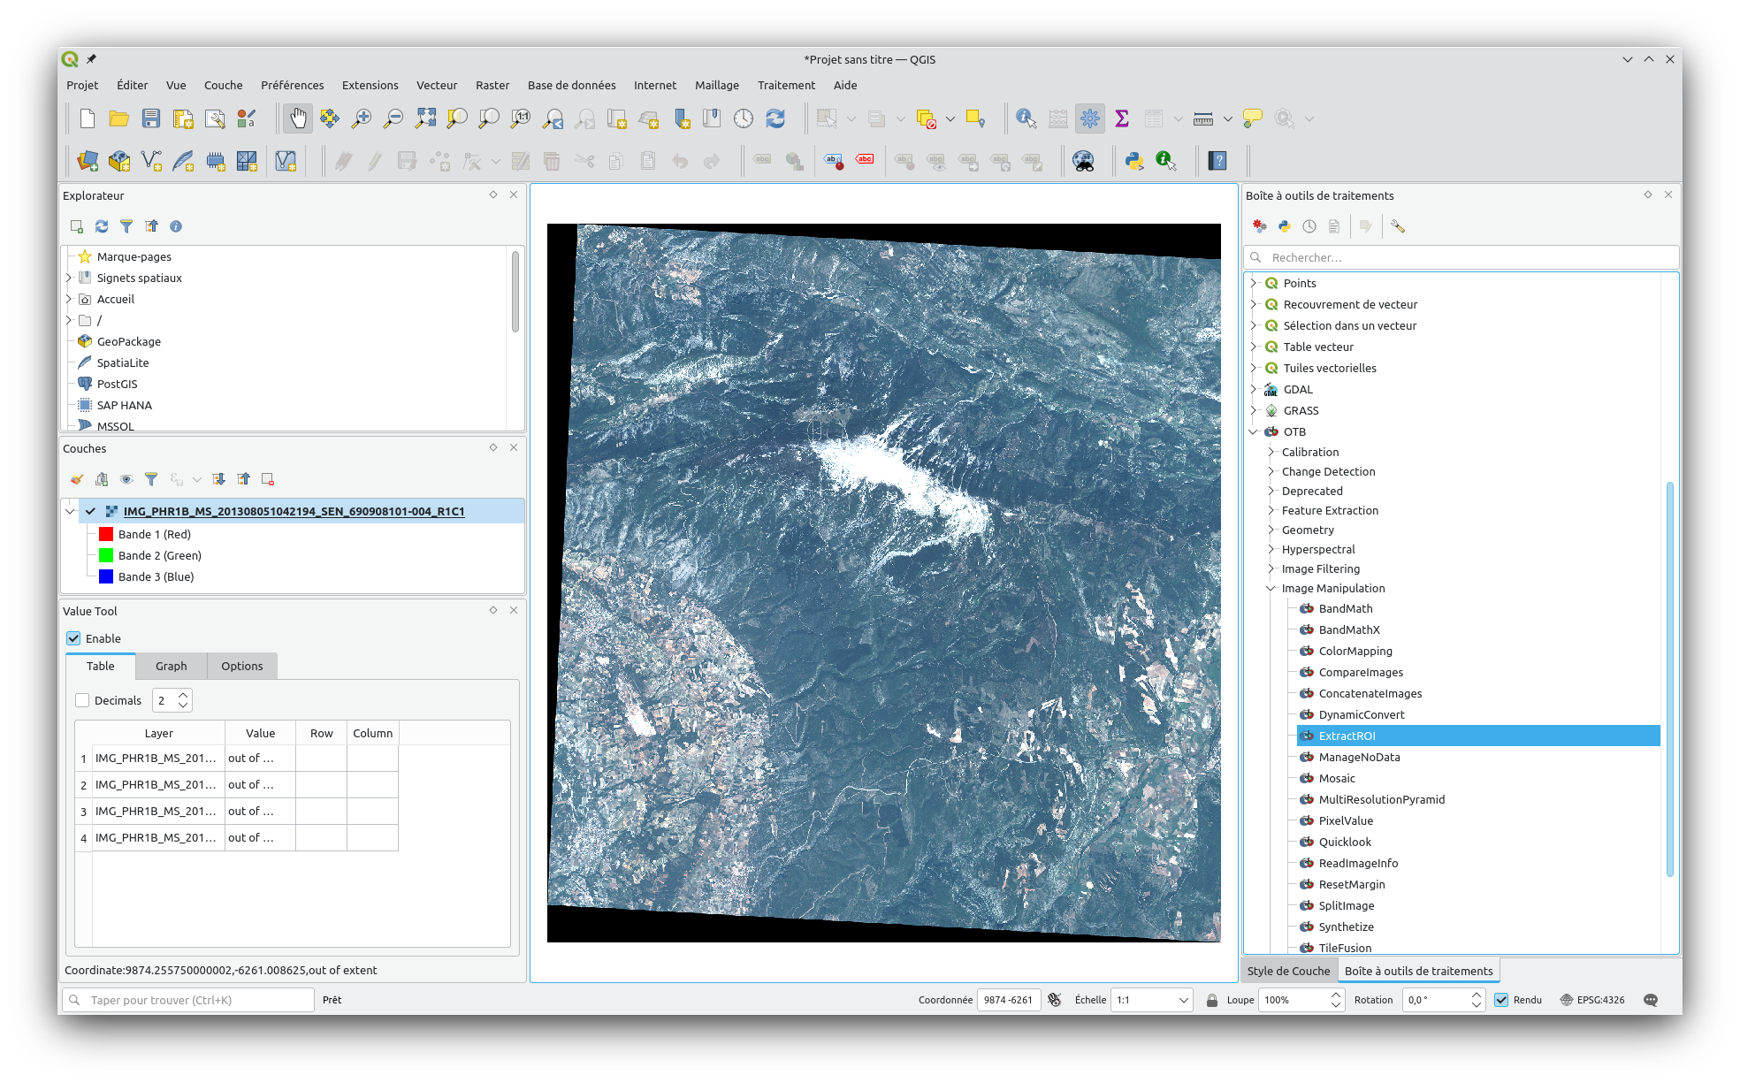Show the statistical summary panel

(1121, 117)
